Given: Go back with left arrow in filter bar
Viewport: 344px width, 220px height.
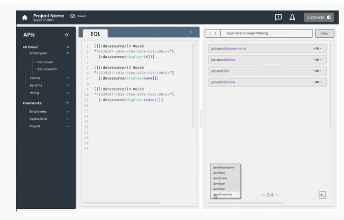Looking at the screenshot, I should click(x=210, y=33).
